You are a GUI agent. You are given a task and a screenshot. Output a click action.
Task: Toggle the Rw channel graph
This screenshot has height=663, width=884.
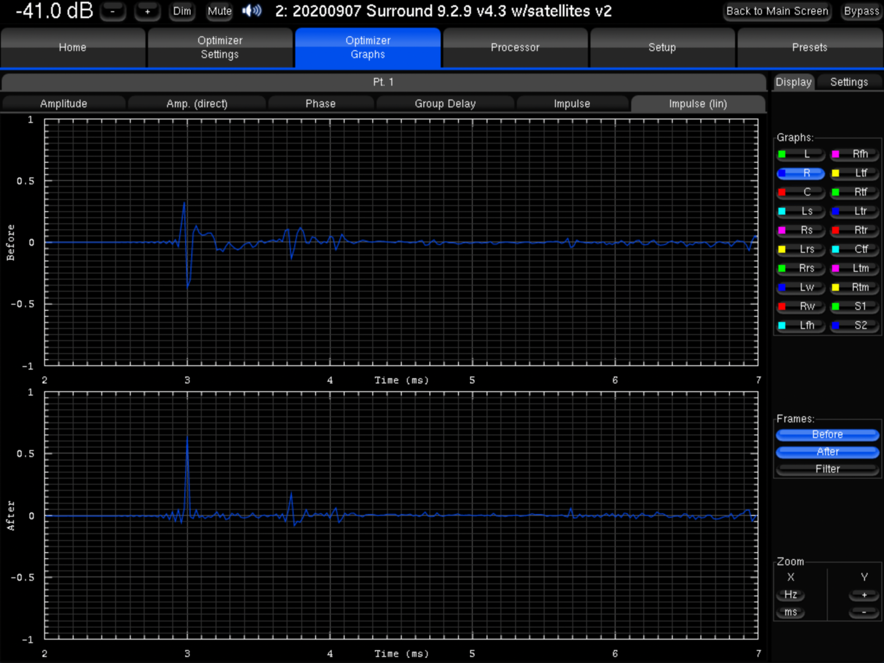(x=801, y=306)
